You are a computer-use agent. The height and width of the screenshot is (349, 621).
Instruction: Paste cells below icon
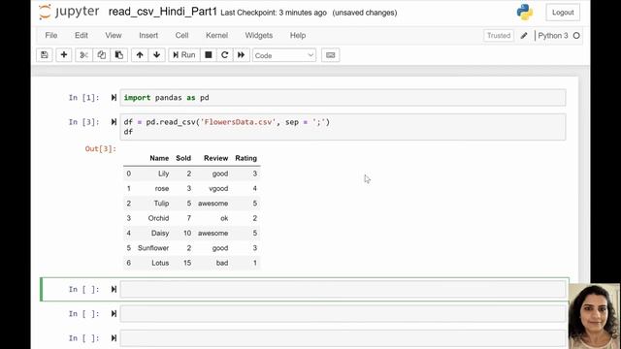118,55
